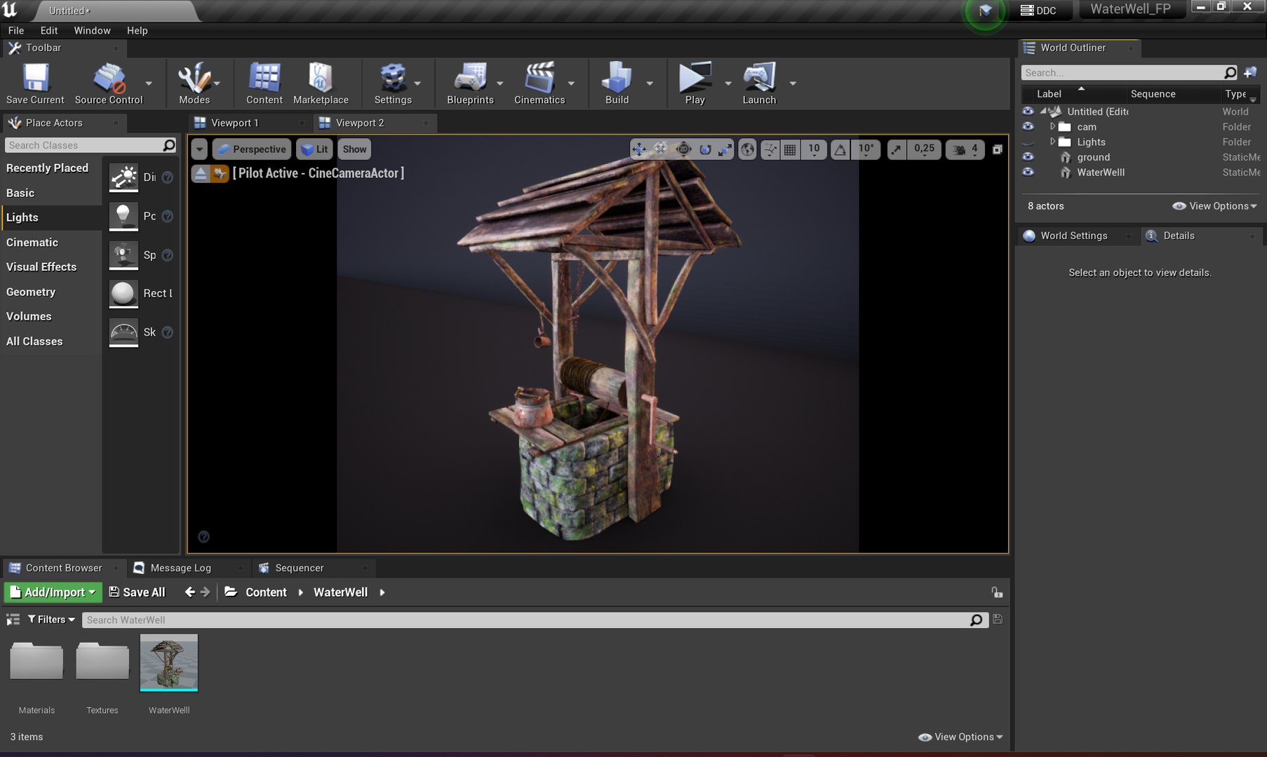Image resolution: width=1267 pixels, height=757 pixels.
Task: Select the scale gizmo mode in viewport
Action: 725,149
